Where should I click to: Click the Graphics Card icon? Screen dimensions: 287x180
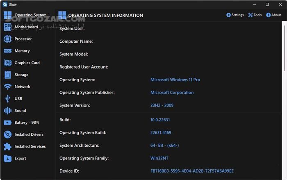(7, 63)
